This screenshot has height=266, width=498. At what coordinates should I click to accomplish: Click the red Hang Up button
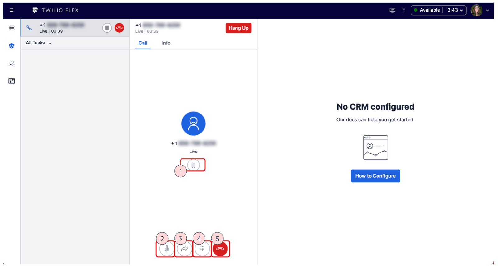click(x=238, y=28)
